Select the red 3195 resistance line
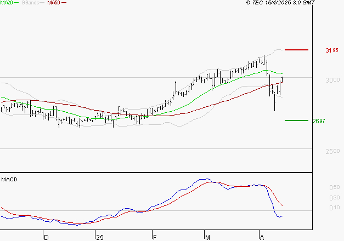This screenshot has width=344, height=241. pyautogui.click(x=297, y=50)
